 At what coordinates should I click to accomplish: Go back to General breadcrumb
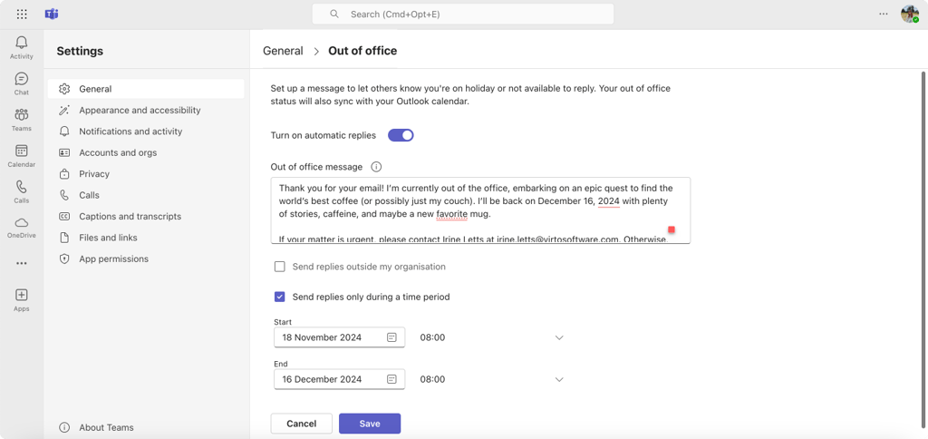pos(283,51)
